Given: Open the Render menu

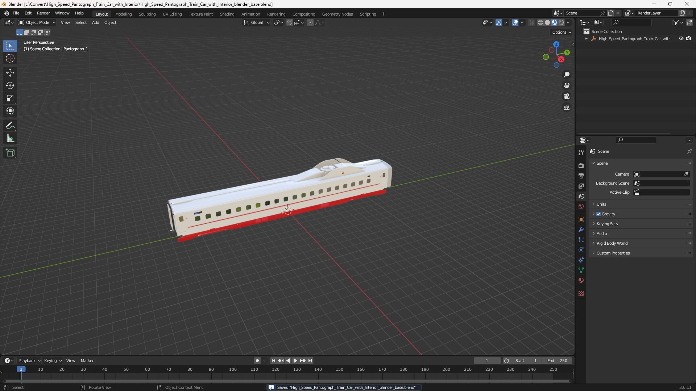Looking at the screenshot, I should click(43, 13).
